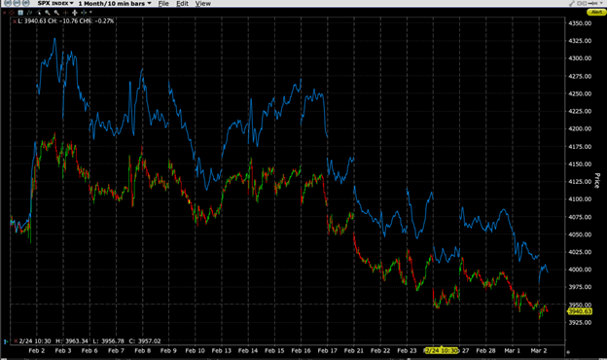Click the white cross move icon
The width and height of the screenshot is (607, 360).
75,13
